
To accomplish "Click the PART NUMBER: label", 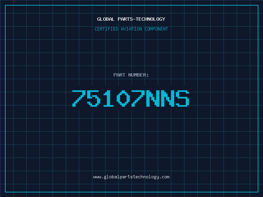I will [x=131, y=75].
